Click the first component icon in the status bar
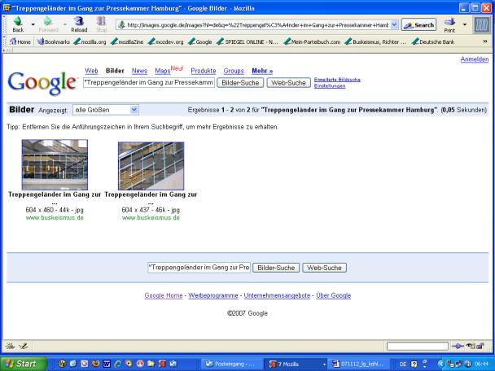Image resolution: width=495 pixels, height=371 pixels. click(10, 346)
